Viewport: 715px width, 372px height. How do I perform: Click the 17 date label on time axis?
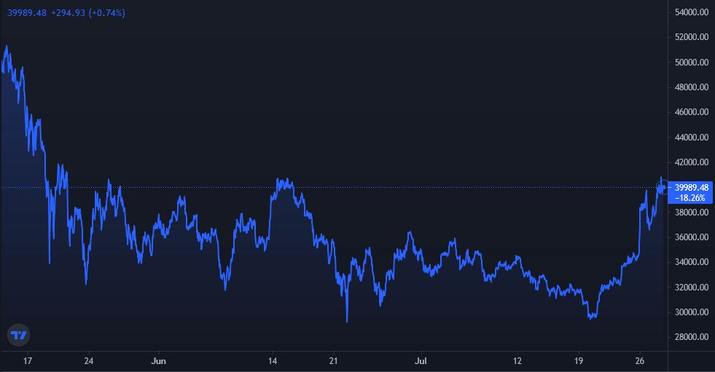pos(28,361)
